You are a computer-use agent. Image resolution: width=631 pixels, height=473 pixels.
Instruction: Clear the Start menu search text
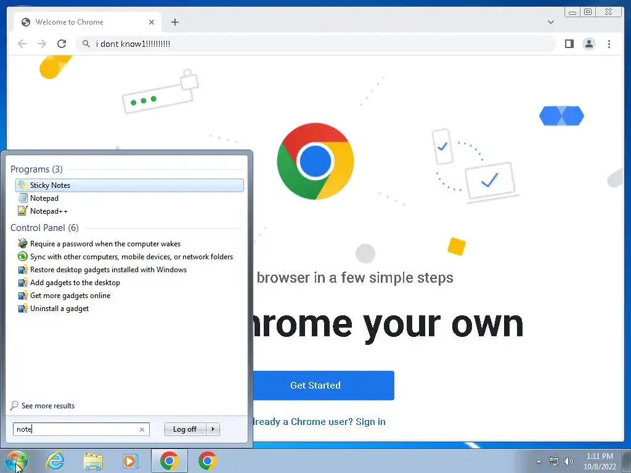tap(142, 429)
